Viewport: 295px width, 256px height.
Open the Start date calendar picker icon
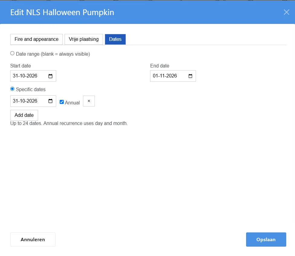(50, 76)
